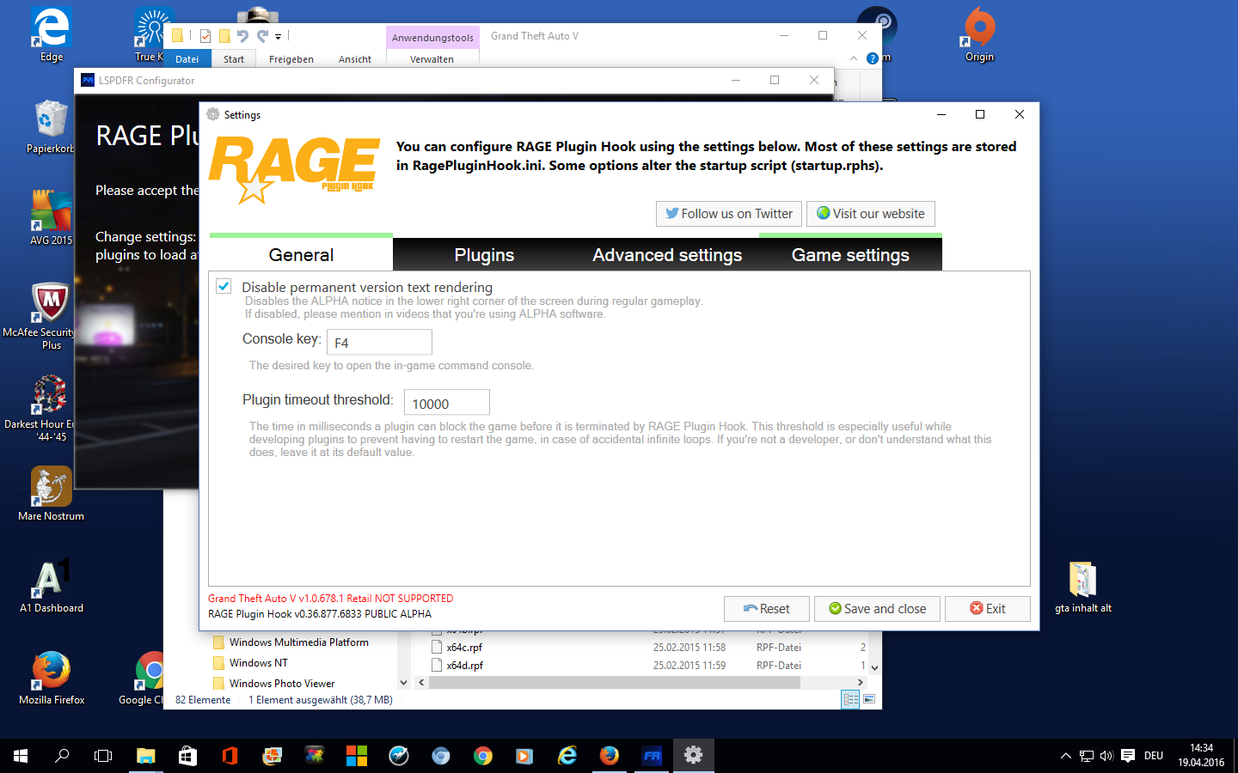Click the new folder quick access icon
The height and width of the screenshot is (773, 1238).
(224, 36)
